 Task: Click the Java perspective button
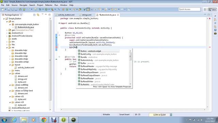tap(212, 10)
